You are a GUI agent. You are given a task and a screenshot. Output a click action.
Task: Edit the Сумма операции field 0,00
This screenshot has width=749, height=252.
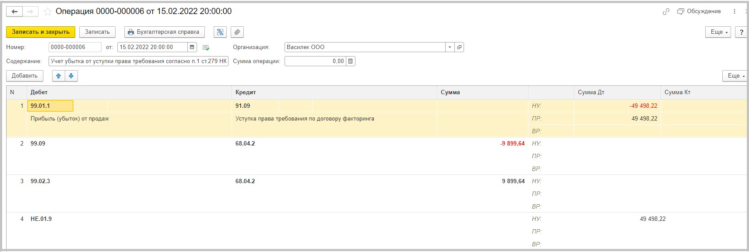pyautogui.click(x=315, y=61)
